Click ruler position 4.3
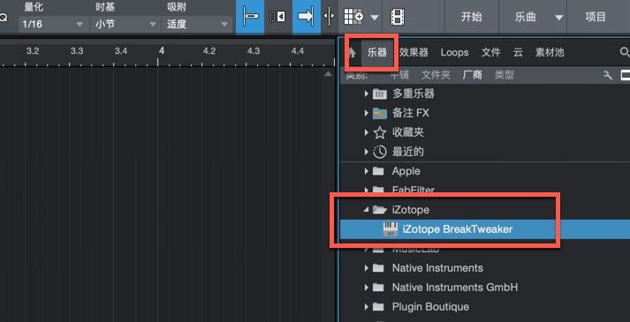630x322 pixels. 254,51
